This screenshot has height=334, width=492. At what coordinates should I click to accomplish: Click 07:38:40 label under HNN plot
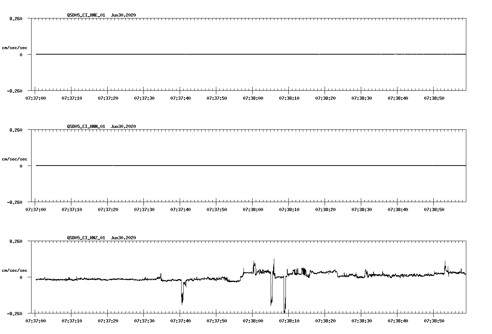(x=398, y=209)
